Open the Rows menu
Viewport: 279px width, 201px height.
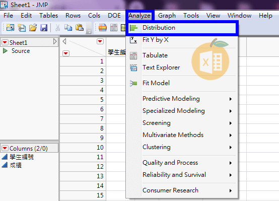click(x=73, y=16)
